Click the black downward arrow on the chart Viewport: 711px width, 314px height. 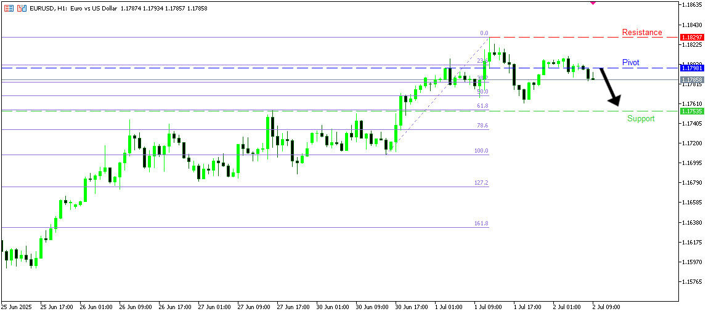tap(611, 86)
